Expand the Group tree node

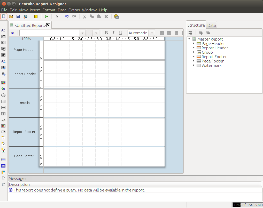[194, 52]
